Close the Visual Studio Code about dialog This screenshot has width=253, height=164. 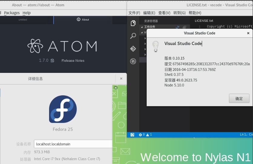coord(248,33)
